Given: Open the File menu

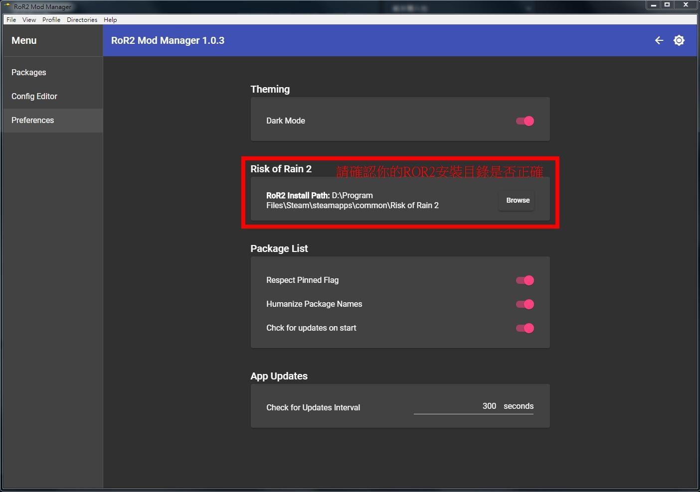Looking at the screenshot, I should (x=11, y=20).
